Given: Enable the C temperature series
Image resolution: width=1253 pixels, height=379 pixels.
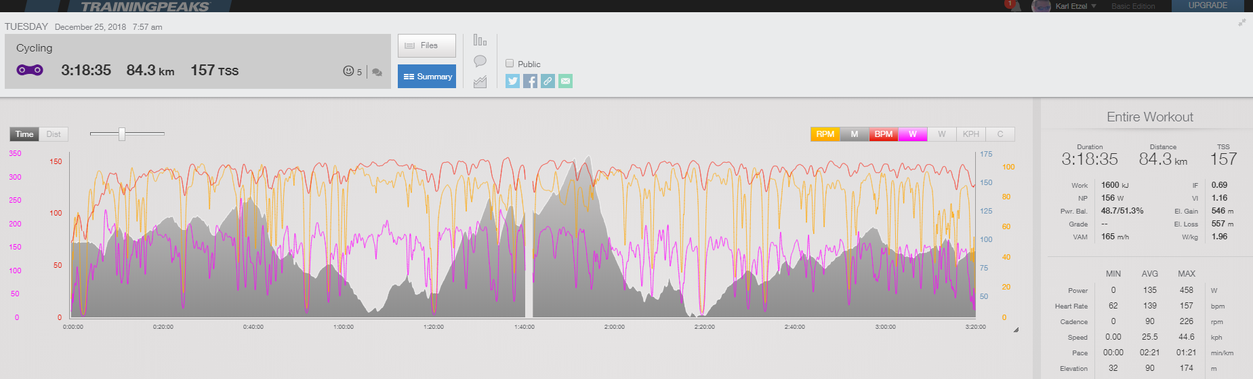Looking at the screenshot, I should pyautogui.click(x=1000, y=134).
